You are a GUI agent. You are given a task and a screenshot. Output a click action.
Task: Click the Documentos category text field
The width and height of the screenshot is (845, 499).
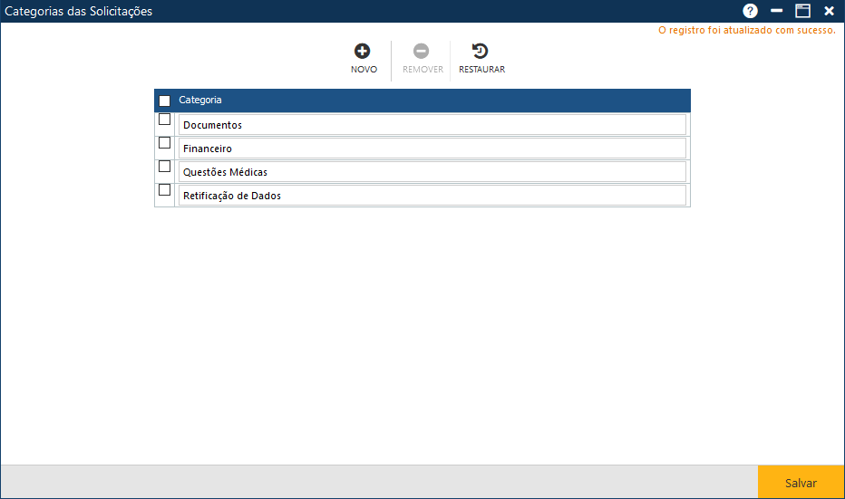click(x=432, y=125)
